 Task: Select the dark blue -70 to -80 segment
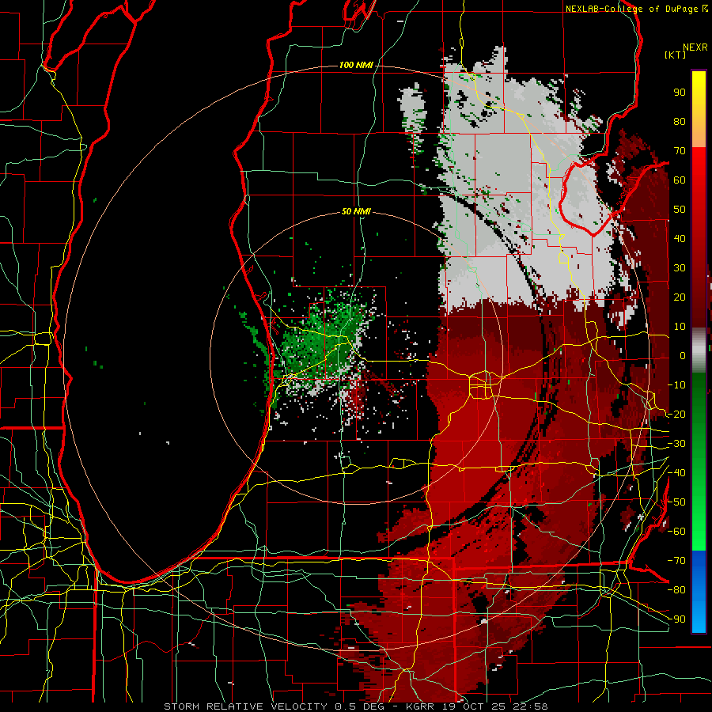point(699,570)
